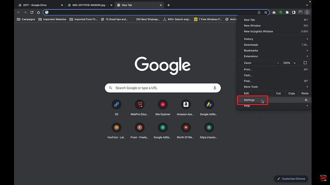
Task: Decrease zoom with the minus button
Action: (278, 63)
